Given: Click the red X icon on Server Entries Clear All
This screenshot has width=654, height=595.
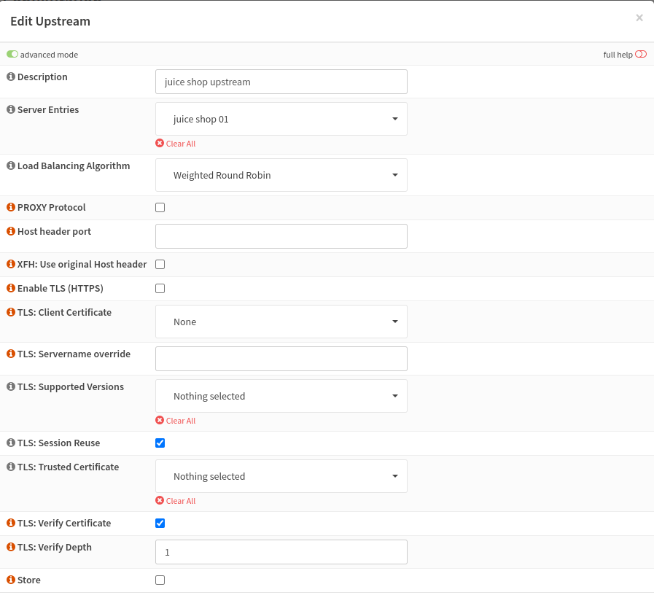Looking at the screenshot, I should 159,144.
